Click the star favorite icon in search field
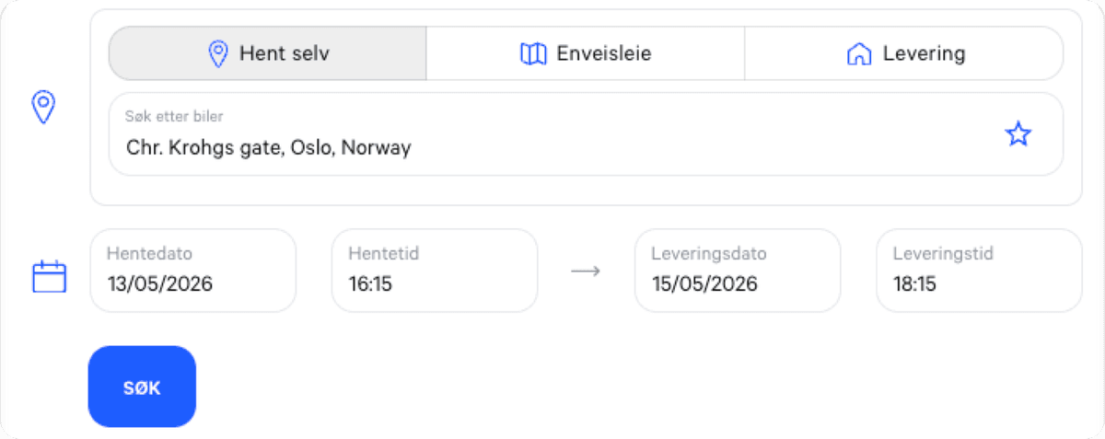The width and height of the screenshot is (1105, 439). 1018,135
